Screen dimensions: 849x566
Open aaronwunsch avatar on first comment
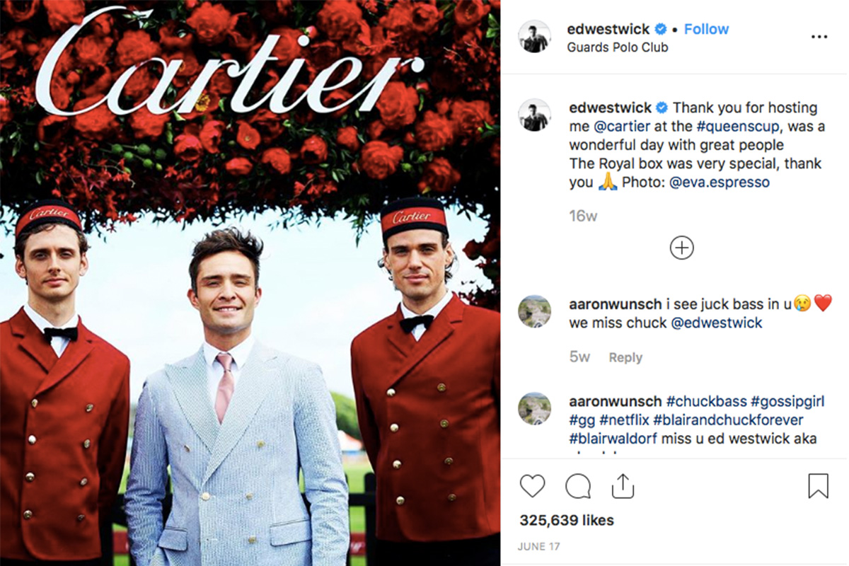point(534,311)
